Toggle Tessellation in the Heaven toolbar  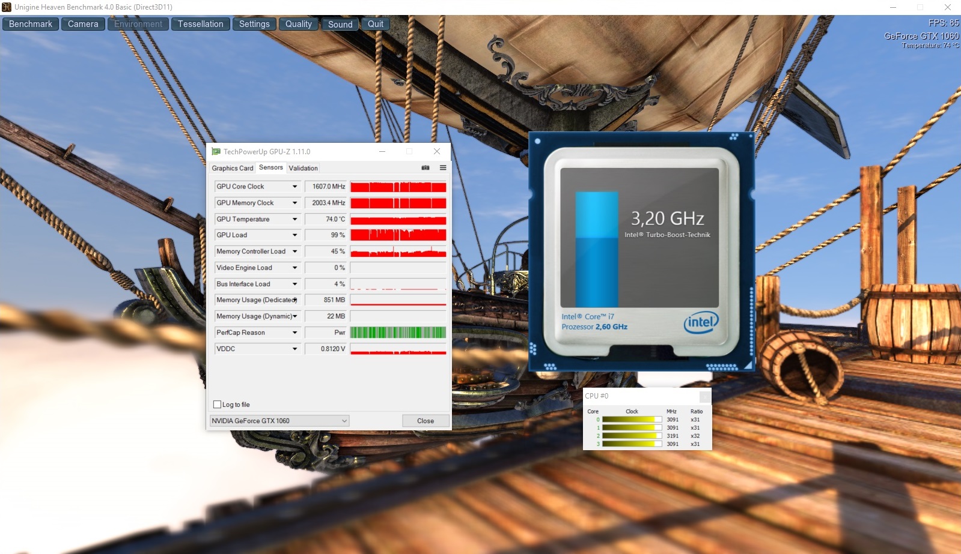201,24
